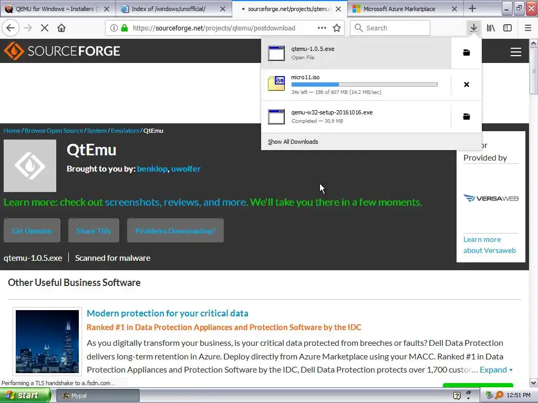Show site information icon in address bar
Image resolution: width=538 pixels, height=403 pixels.
coord(114,28)
